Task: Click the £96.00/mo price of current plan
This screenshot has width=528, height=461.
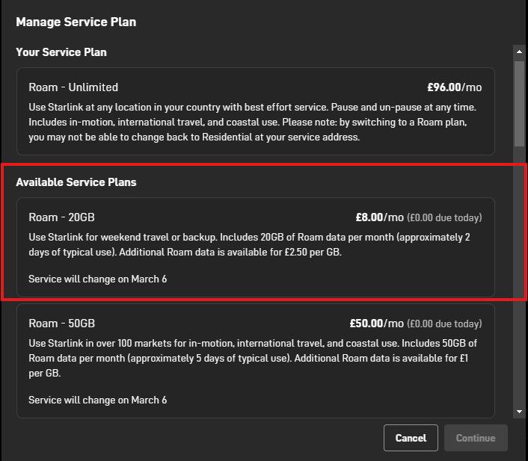Action: coord(454,87)
